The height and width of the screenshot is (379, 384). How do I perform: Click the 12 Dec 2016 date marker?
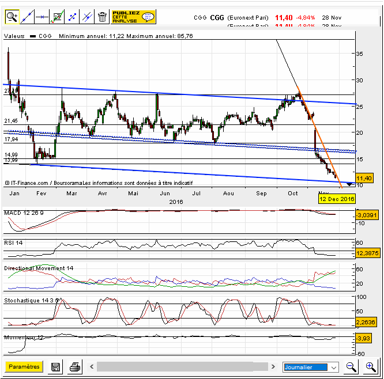click(337, 198)
